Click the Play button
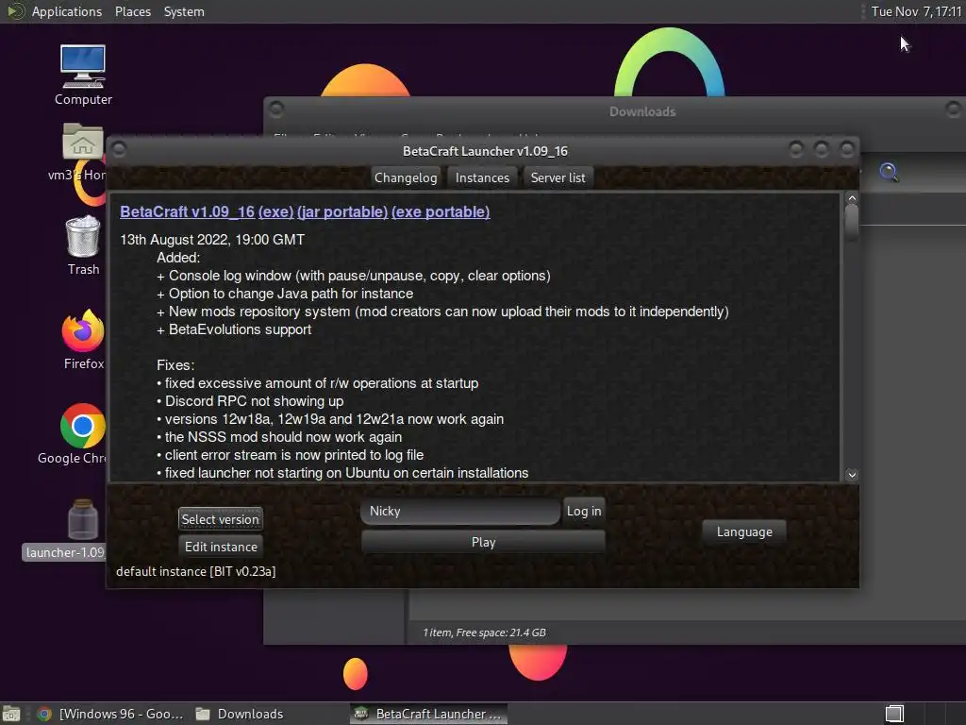This screenshot has height=725, width=966. [x=483, y=542]
